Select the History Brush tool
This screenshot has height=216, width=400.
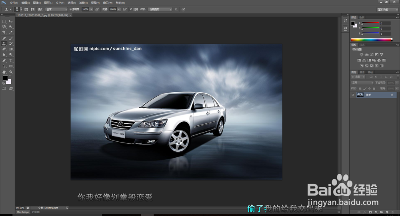(11, 44)
